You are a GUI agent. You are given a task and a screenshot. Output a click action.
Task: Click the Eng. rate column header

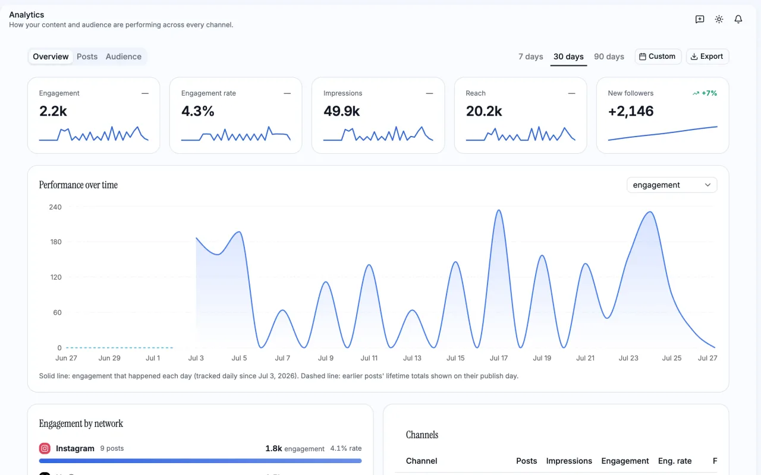point(675,461)
